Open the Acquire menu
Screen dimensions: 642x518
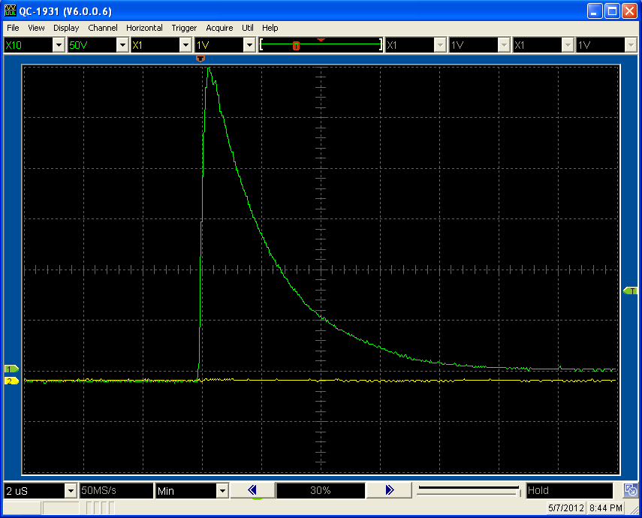tap(219, 28)
